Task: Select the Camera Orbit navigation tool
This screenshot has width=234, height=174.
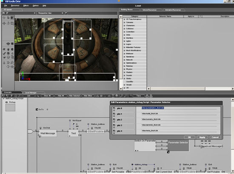Action: 8,67
